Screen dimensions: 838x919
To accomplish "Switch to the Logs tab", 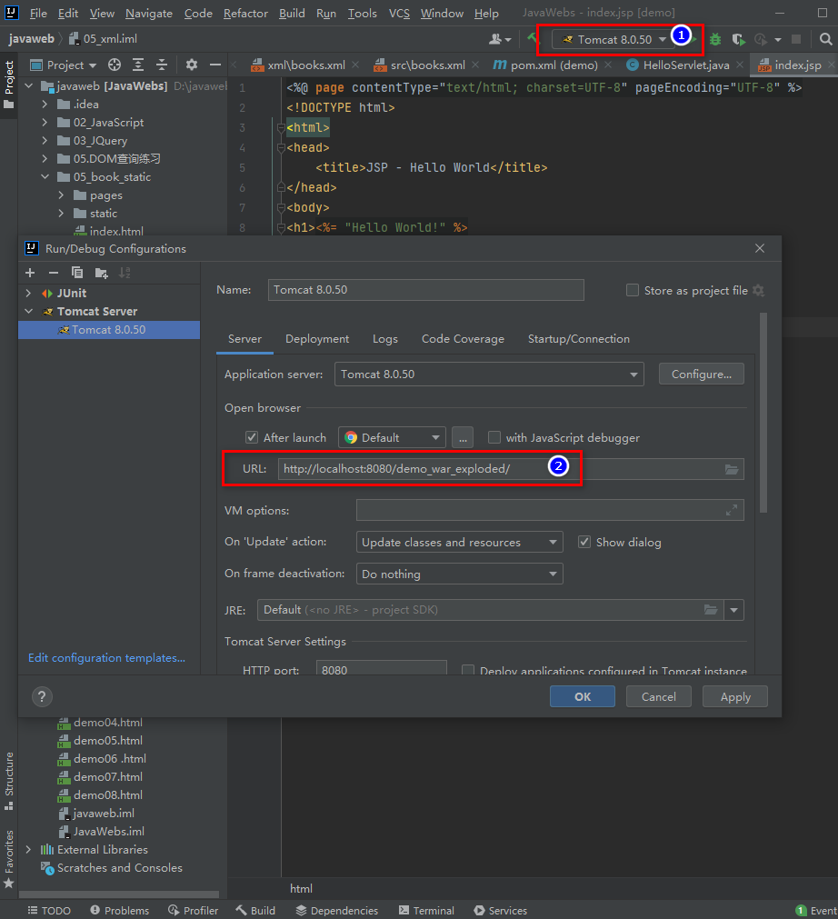I will pyautogui.click(x=385, y=339).
